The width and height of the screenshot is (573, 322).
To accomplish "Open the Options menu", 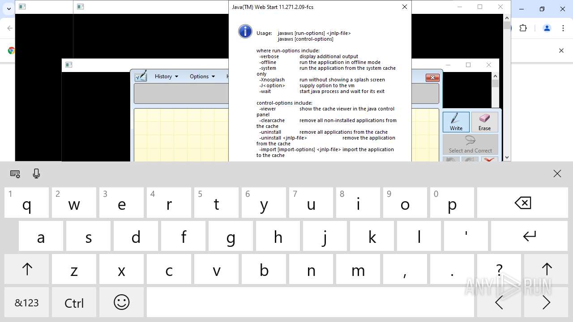I will tap(202, 76).
